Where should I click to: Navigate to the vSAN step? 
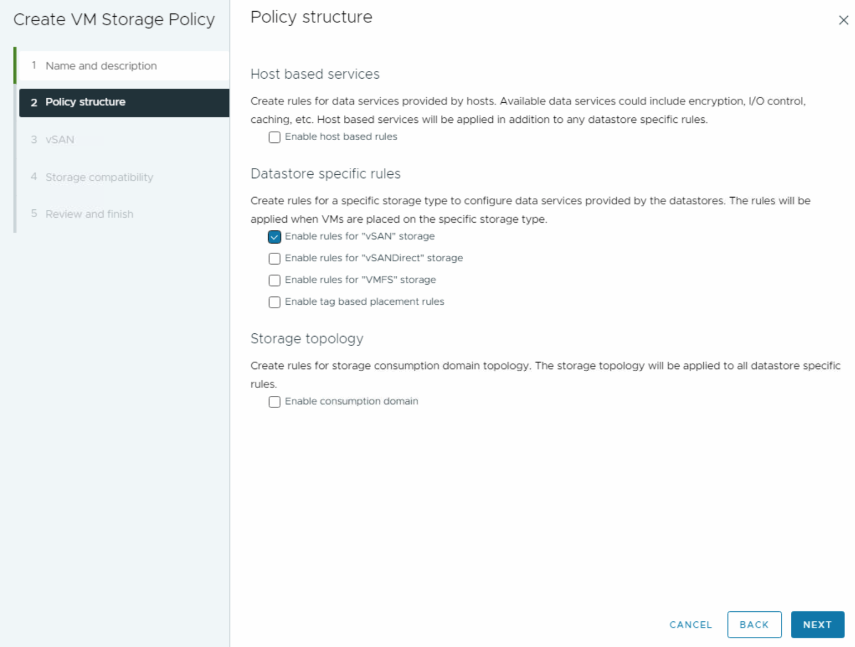[x=60, y=140]
